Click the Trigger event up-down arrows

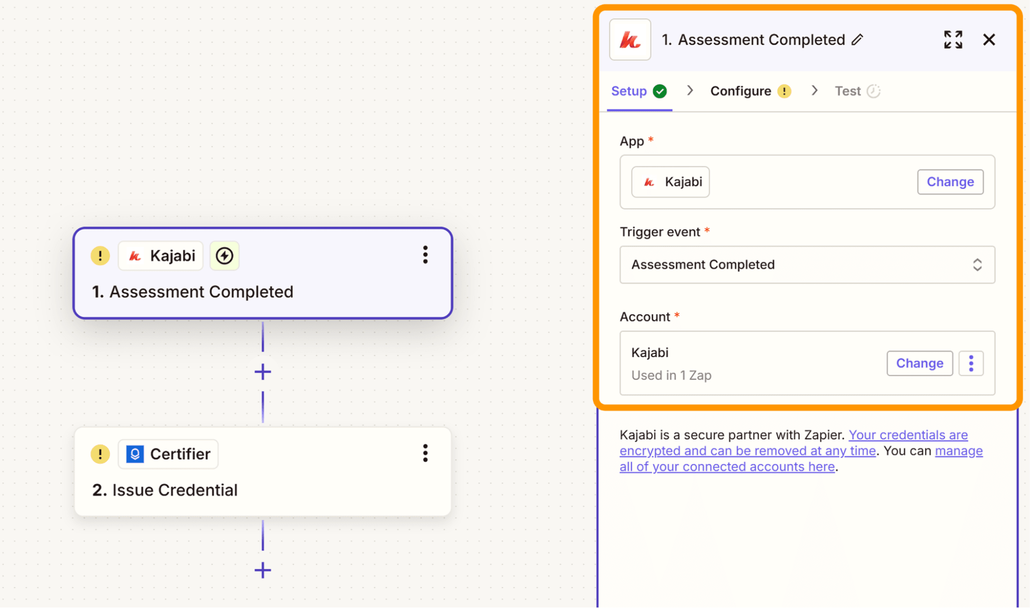pos(977,265)
